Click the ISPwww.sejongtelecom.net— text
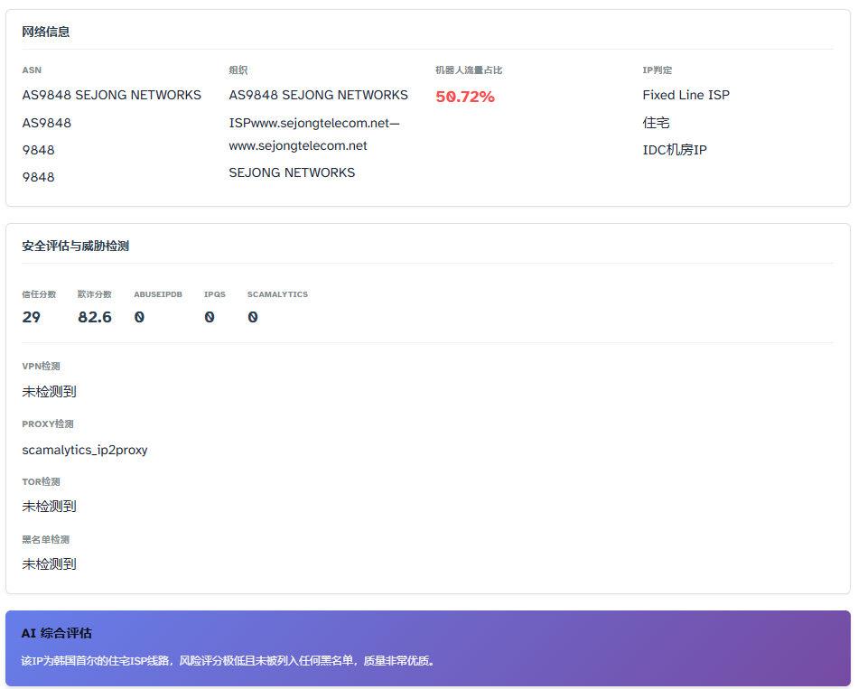The height and width of the screenshot is (689, 858). [313, 123]
